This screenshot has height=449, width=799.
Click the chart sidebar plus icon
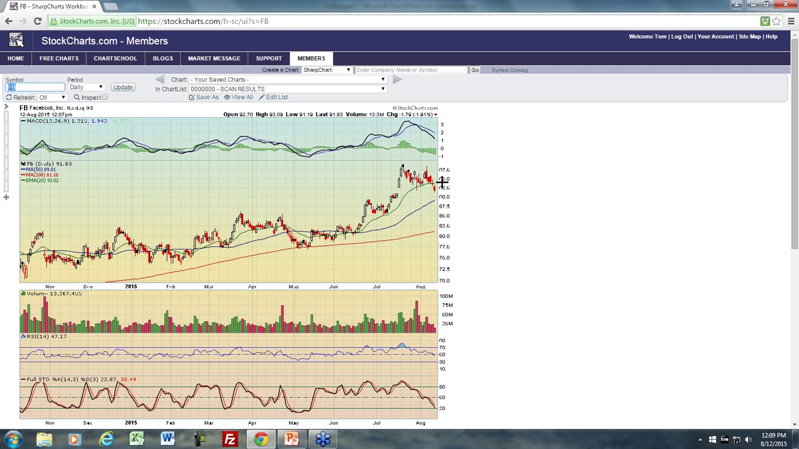(x=6, y=198)
